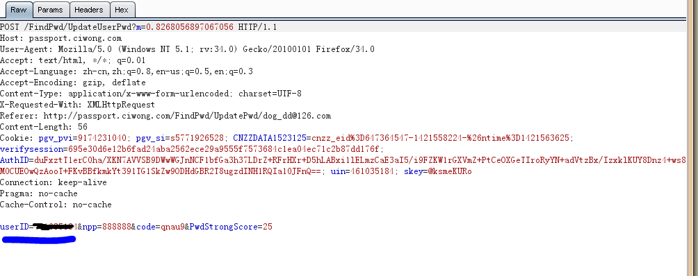The height and width of the screenshot is (276, 698).
Task: Click the PwdStrongScore value 25
Action: [268, 227]
